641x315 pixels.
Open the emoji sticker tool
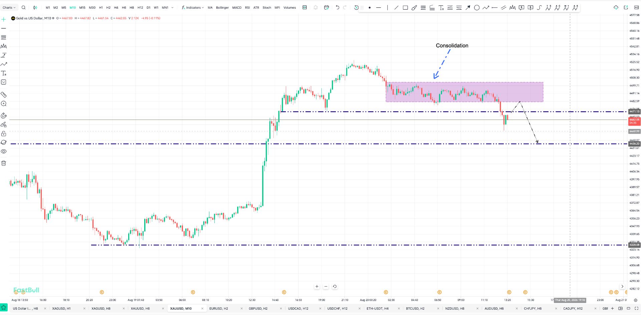(4, 82)
